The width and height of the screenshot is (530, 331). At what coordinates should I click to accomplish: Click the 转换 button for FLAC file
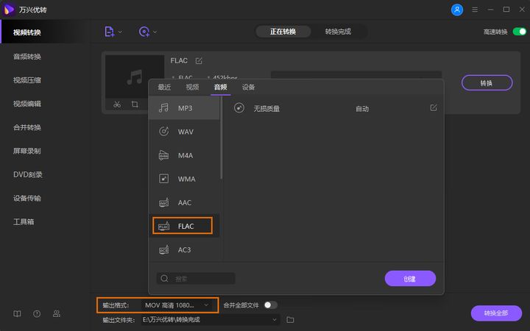(x=487, y=82)
